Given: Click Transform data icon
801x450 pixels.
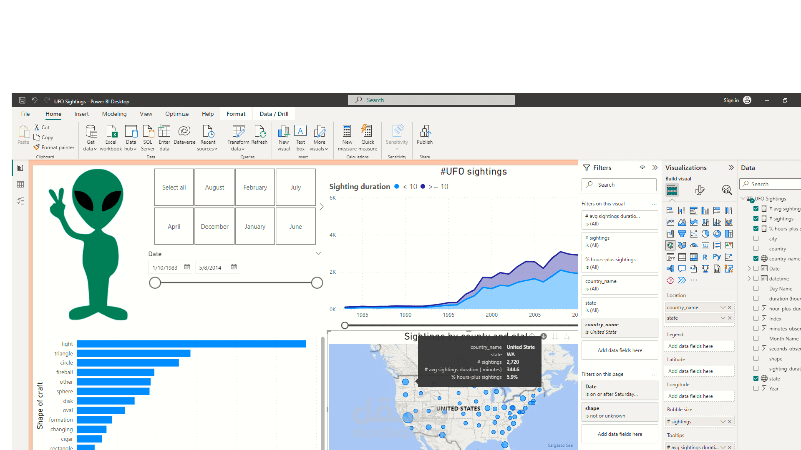Looking at the screenshot, I should point(238,137).
